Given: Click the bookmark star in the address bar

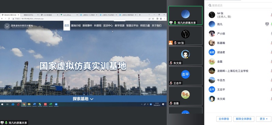Looking at the screenshot, I should coord(153,19).
